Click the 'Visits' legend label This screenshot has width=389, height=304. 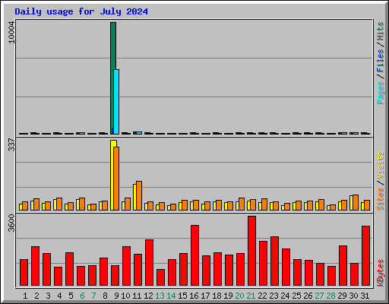[380, 166]
